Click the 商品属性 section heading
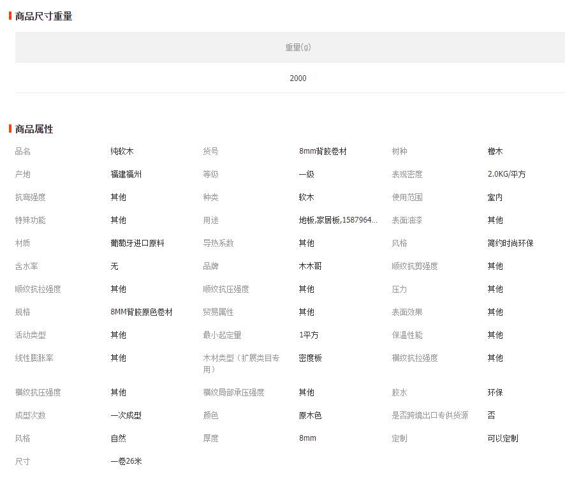The image size is (565, 479). pos(34,129)
